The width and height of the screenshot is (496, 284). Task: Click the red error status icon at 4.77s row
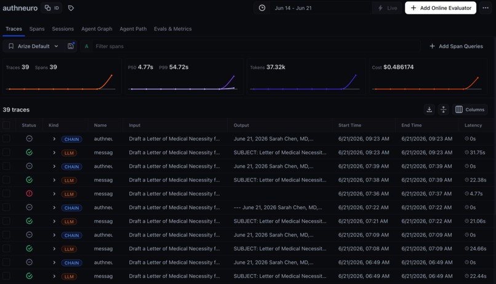click(x=29, y=194)
